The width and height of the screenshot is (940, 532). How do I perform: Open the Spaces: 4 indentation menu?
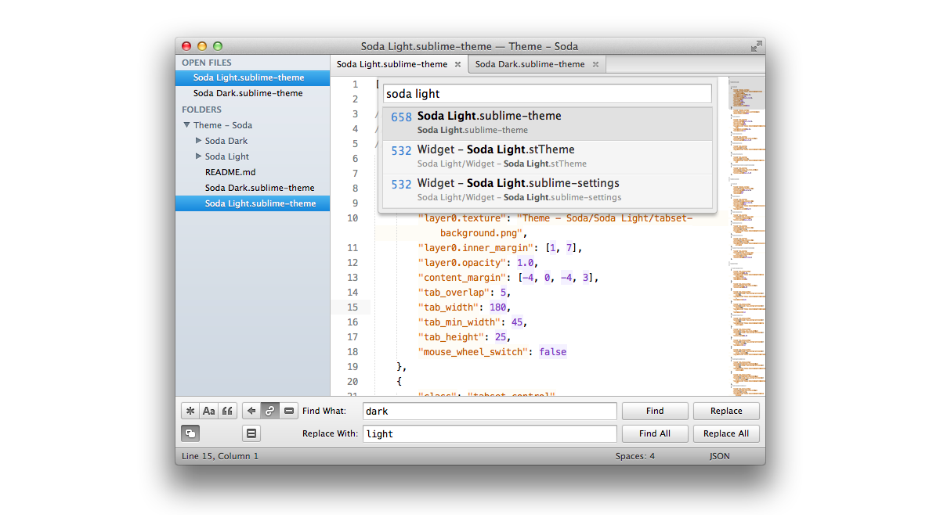point(635,456)
